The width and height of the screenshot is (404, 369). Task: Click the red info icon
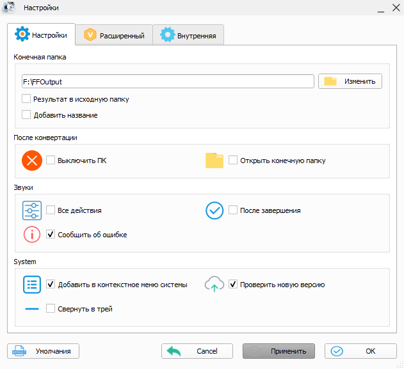click(32, 235)
